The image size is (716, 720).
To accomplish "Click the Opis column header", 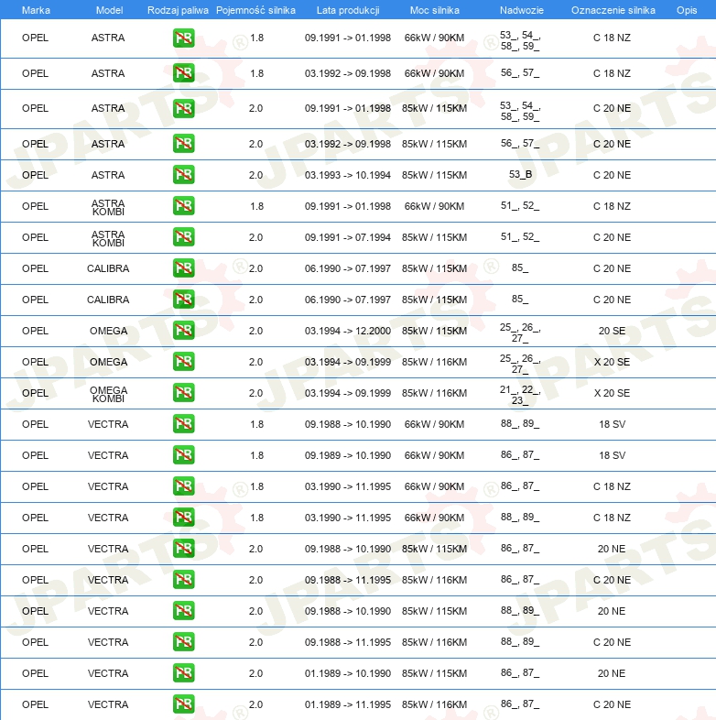I will [x=687, y=10].
